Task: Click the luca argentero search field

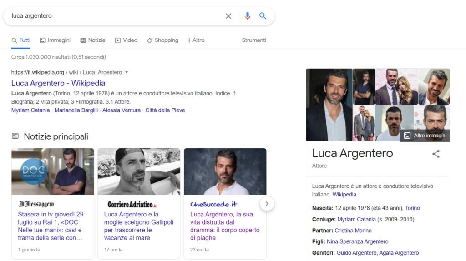Action: (116, 16)
